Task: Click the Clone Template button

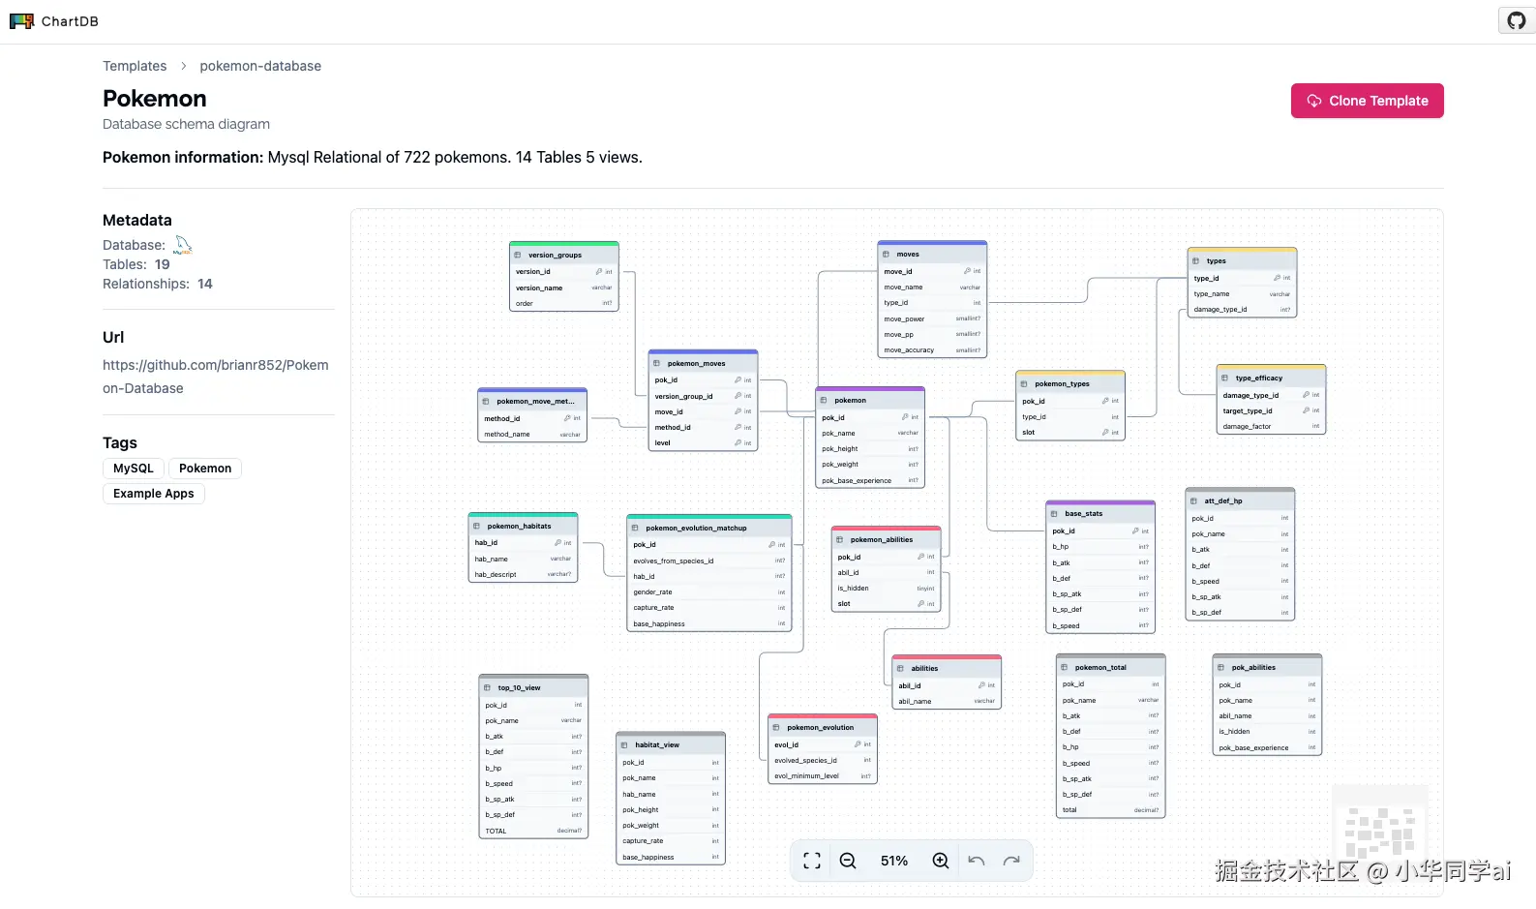Action: pos(1367,101)
